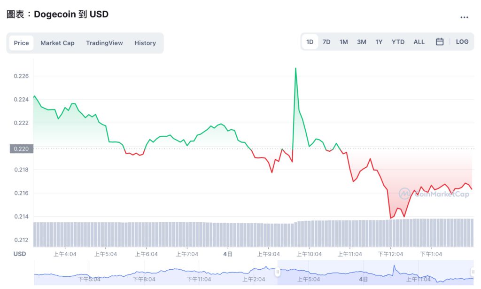Show the ALL time range

click(x=419, y=42)
